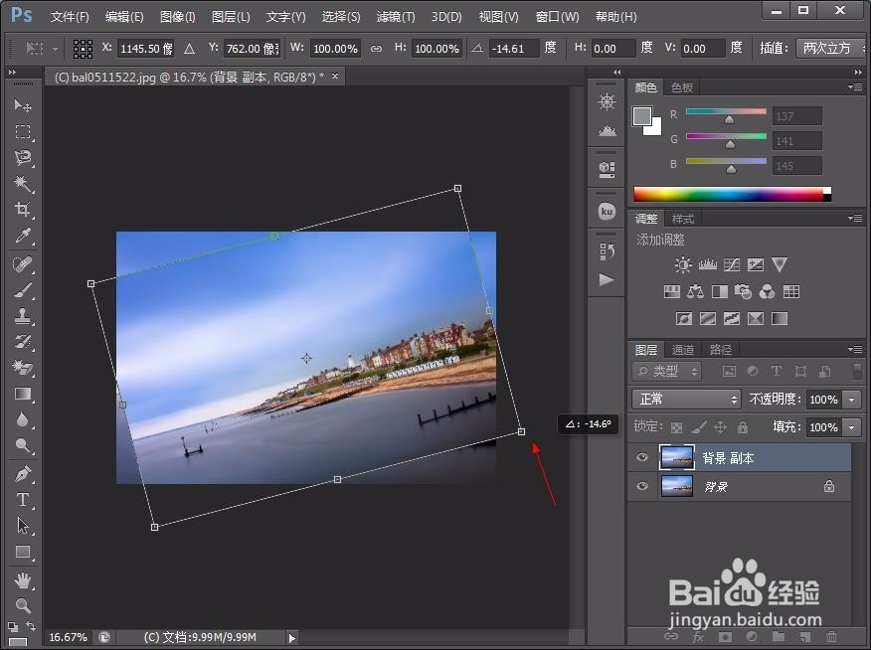Add a Black & White adjustment
Image resolution: width=871 pixels, height=650 pixels.
720,291
